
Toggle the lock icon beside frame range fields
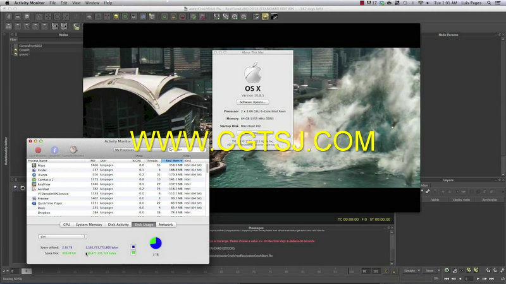point(394,271)
